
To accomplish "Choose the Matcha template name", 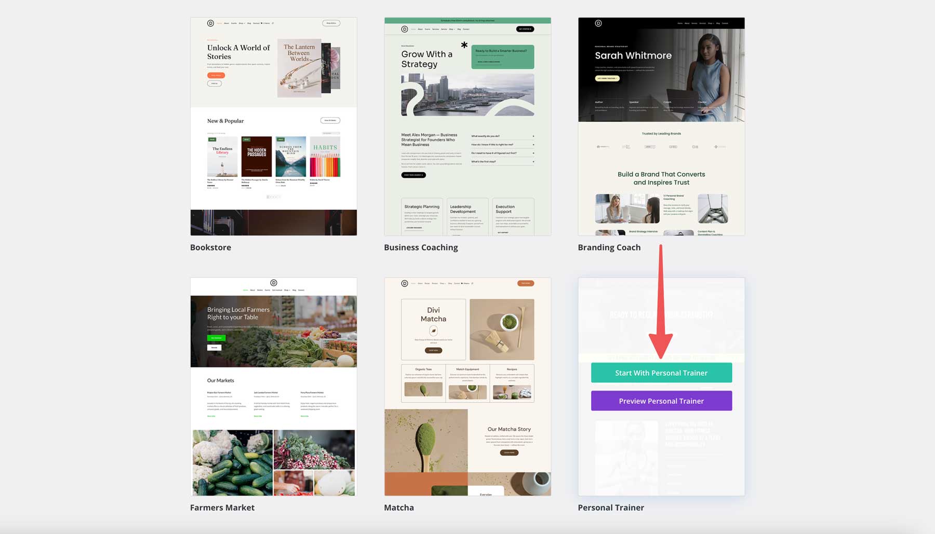I will 399,508.
